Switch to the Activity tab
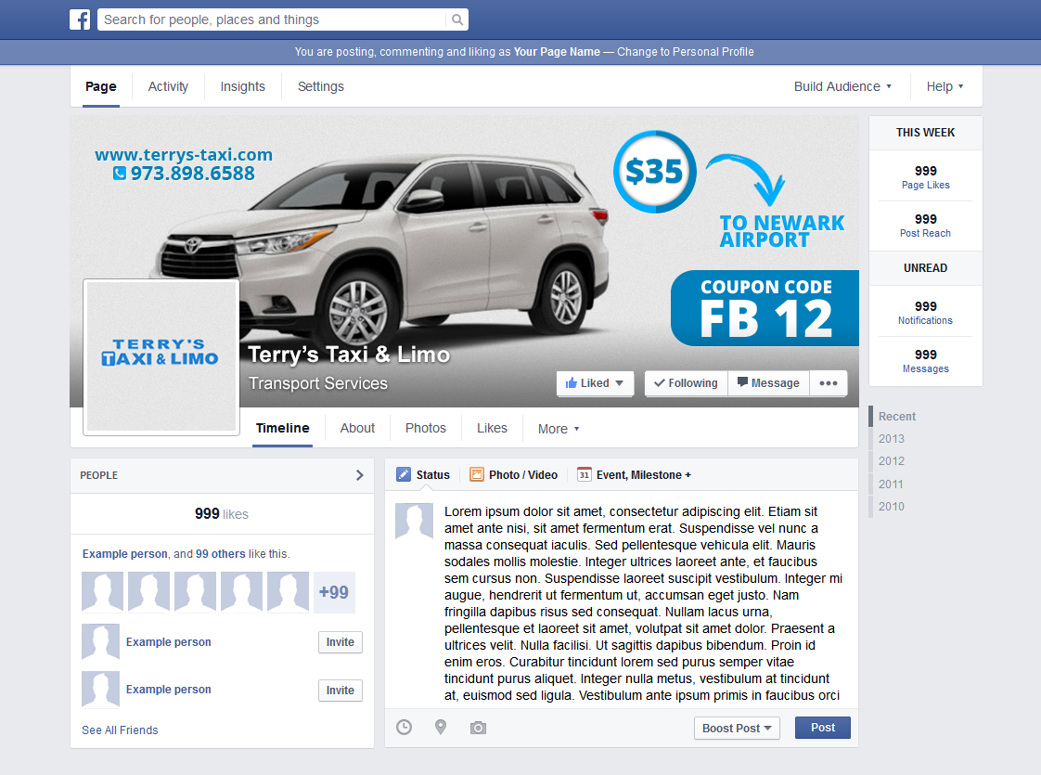The height and width of the screenshot is (775, 1041). [x=168, y=86]
